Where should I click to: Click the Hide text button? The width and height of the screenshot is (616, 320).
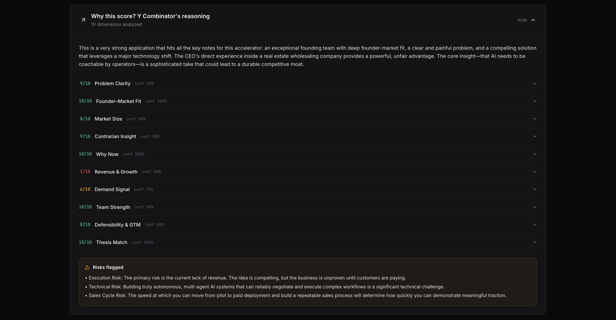coord(522,20)
